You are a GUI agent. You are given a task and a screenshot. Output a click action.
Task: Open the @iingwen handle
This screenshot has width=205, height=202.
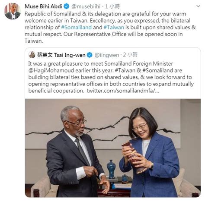pos(107,55)
